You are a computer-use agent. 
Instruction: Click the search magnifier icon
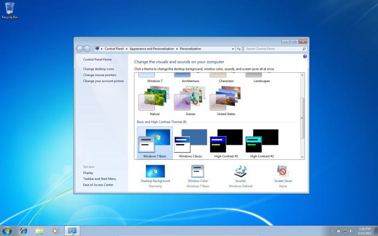[x=304, y=49]
